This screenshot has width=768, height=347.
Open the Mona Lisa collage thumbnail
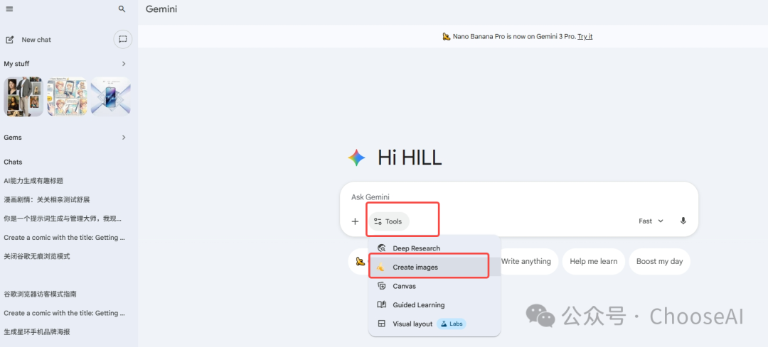(23, 97)
